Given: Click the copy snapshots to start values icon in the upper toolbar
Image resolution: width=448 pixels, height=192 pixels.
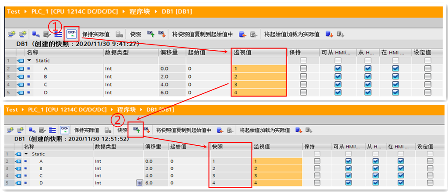Looking at the screenshot, I should coord(242,34).
